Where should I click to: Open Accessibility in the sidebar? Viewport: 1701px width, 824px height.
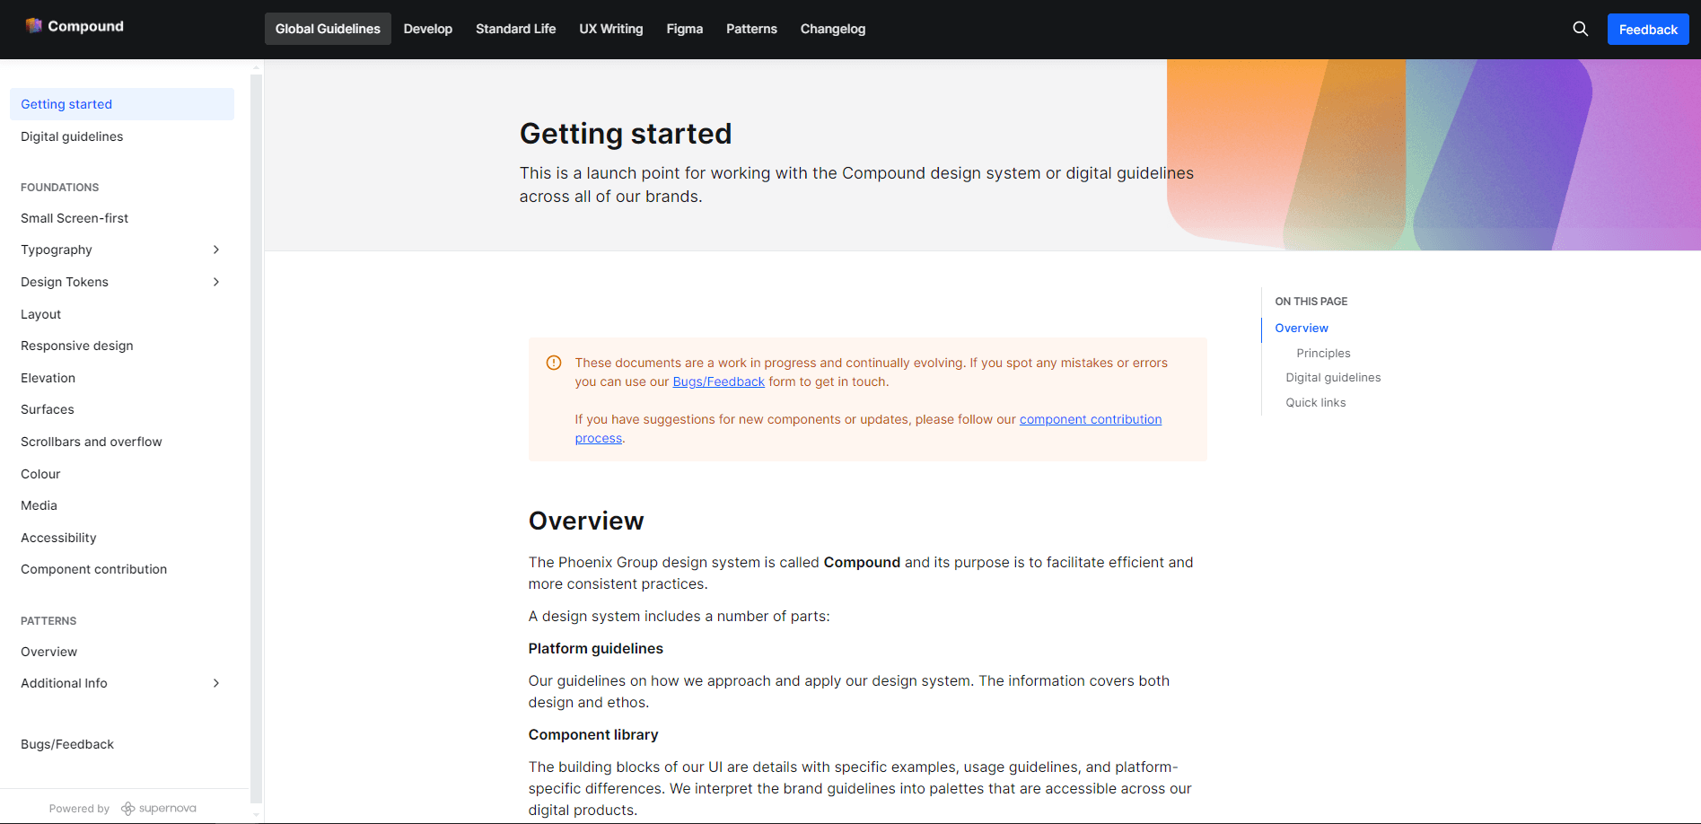[58, 538]
